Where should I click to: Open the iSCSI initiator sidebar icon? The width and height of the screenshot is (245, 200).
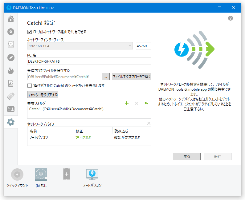11,109
